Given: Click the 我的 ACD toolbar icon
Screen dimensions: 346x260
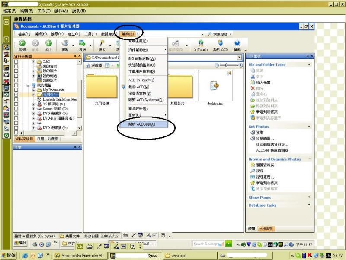Looking at the screenshot, I should 220,43.
